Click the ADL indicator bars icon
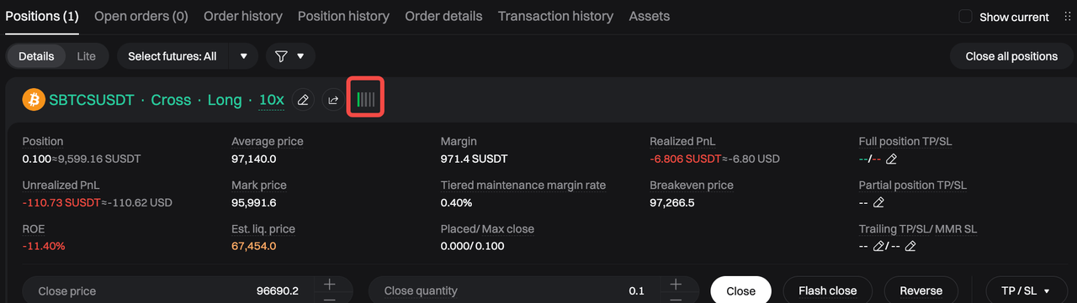The image size is (1077, 303). (366, 100)
